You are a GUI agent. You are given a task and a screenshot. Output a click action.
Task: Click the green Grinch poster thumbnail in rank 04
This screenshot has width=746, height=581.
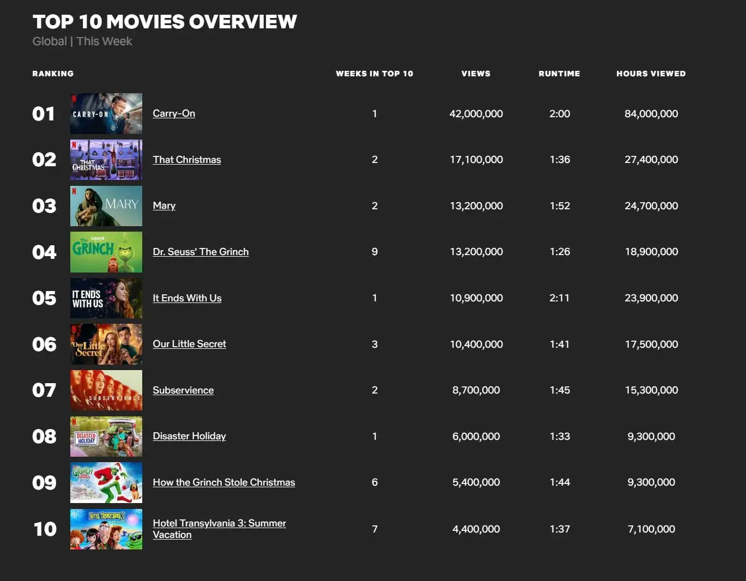(x=106, y=252)
